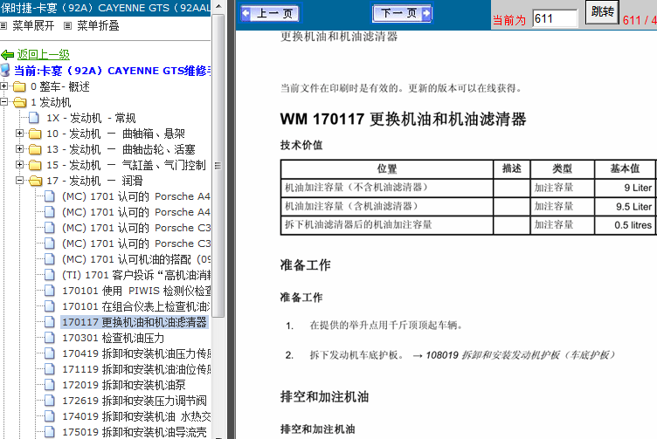Click the document icon beside 1X - 发动机 常规
This screenshot has width=657, height=439.
click(34, 118)
